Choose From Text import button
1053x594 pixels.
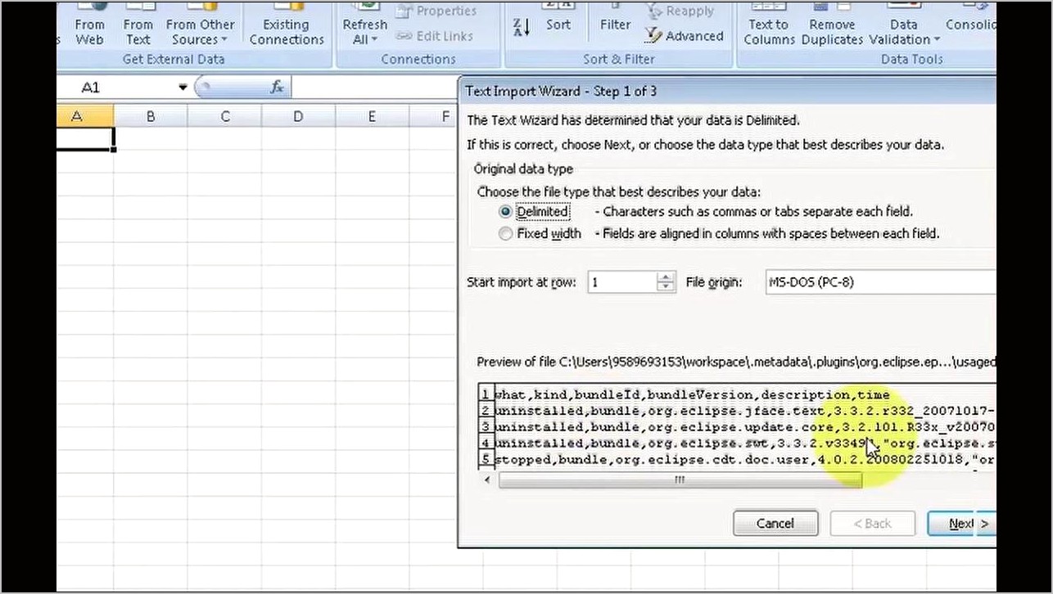[x=138, y=25]
